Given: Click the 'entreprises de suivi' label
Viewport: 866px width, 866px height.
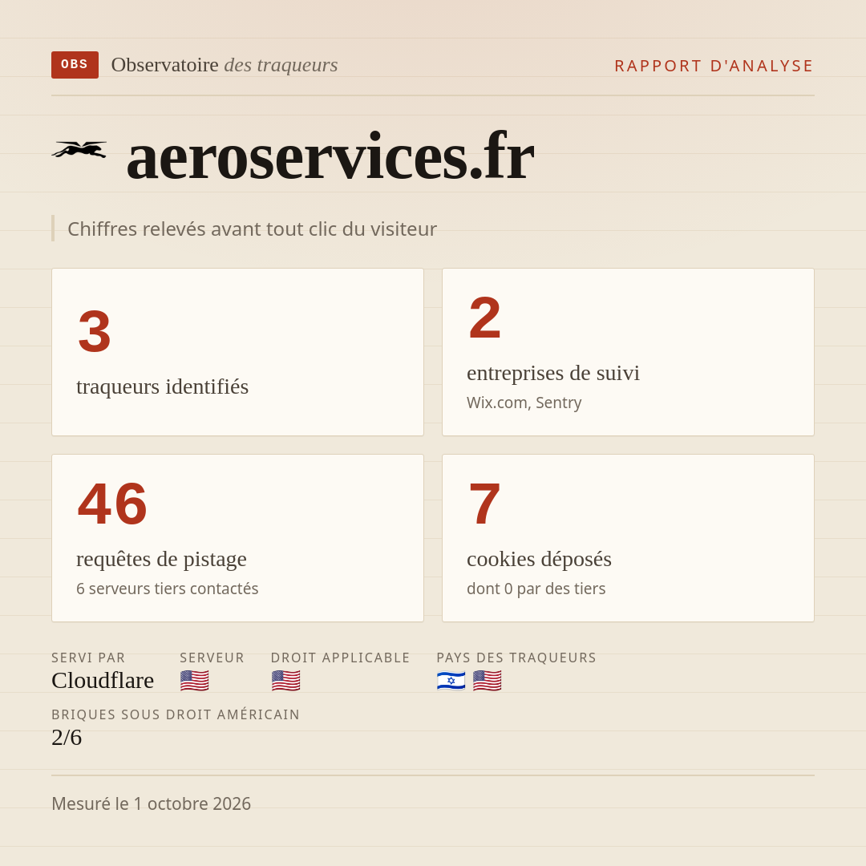Looking at the screenshot, I should click(x=552, y=373).
